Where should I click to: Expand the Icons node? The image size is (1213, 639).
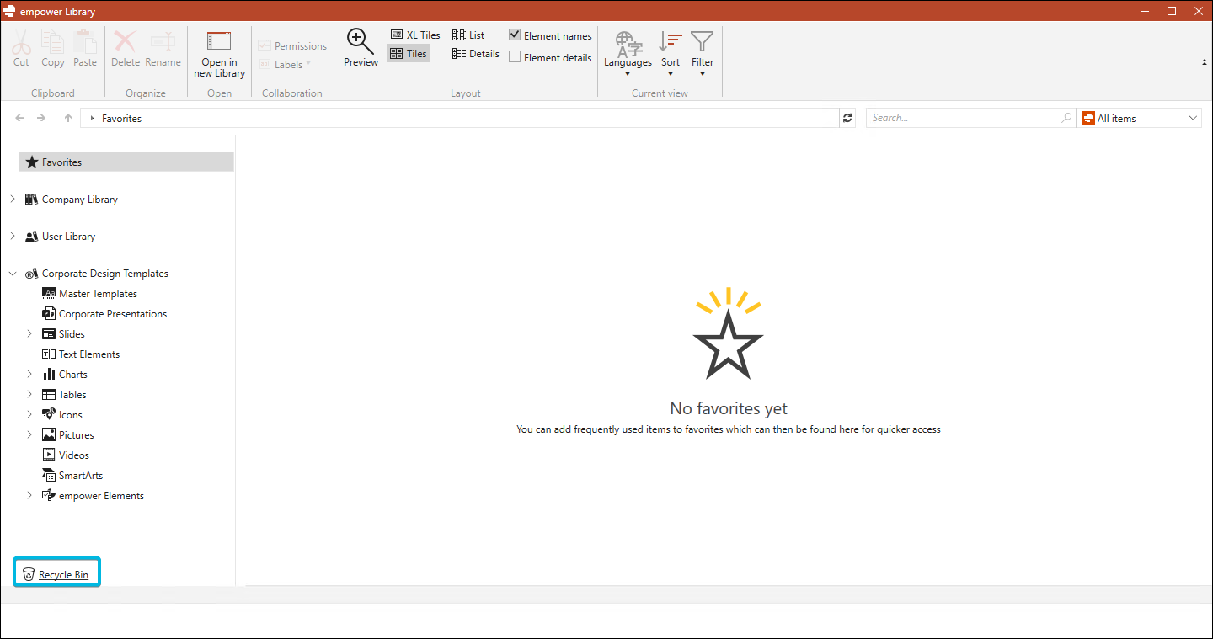click(x=29, y=414)
